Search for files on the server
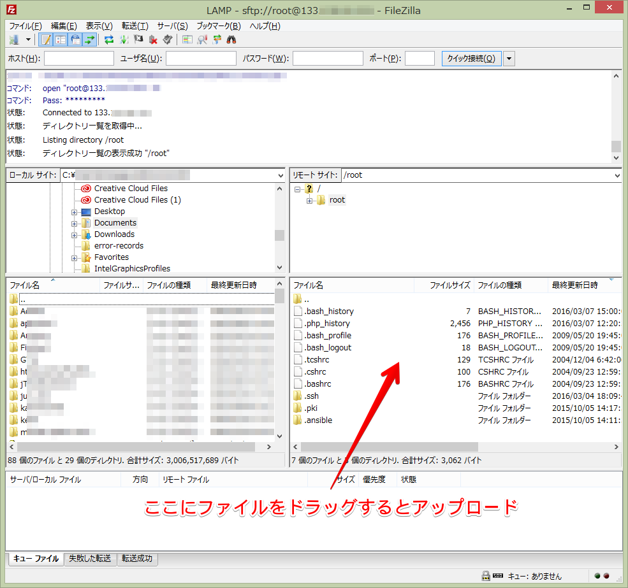Screen dimensions: 628x588 pos(230,39)
